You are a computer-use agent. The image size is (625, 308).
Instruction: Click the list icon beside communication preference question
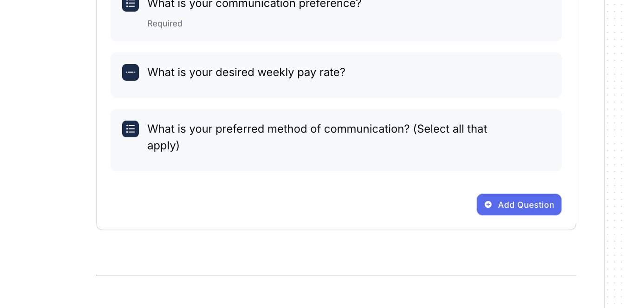tap(130, 4)
